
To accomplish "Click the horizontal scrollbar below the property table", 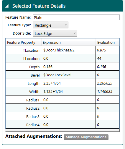I will pos(63,130).
